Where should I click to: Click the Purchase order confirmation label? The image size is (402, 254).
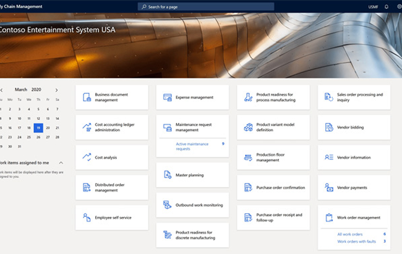point(281,188)
